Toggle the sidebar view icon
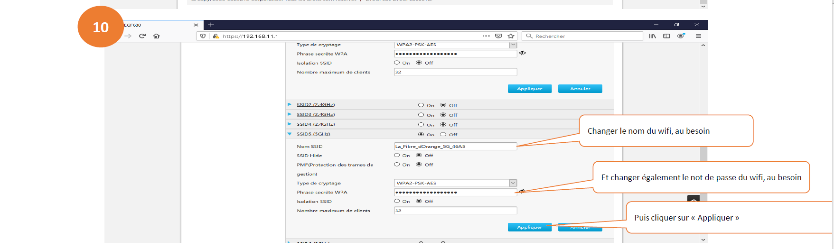This screenshot has height=249, width=834. [x=666, y=36]
